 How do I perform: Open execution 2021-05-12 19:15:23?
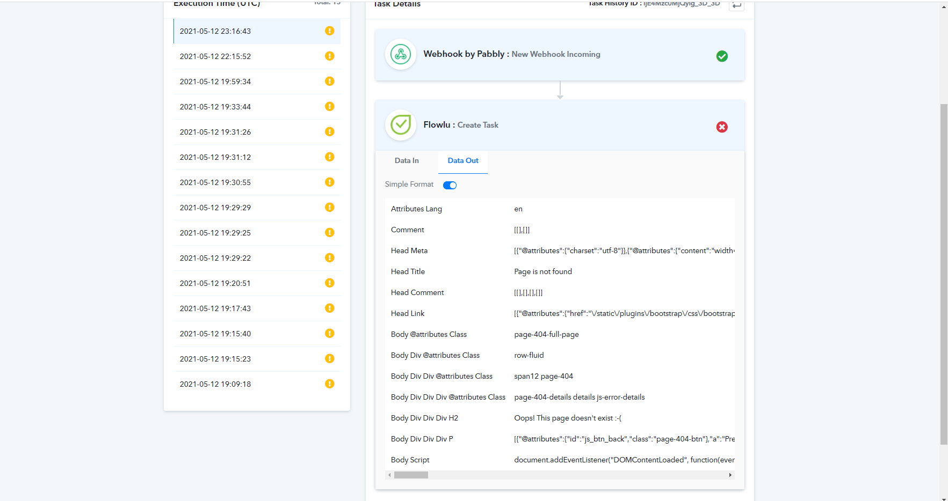pos(257,359)
